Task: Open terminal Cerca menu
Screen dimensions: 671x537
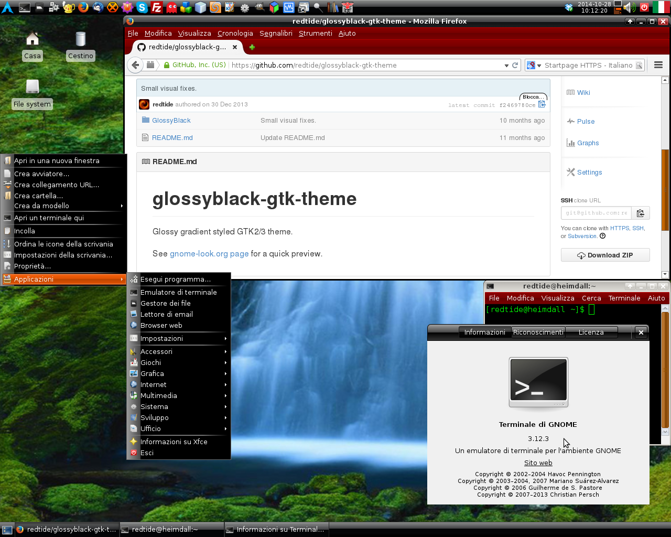Action: click(x=591, y=298)
